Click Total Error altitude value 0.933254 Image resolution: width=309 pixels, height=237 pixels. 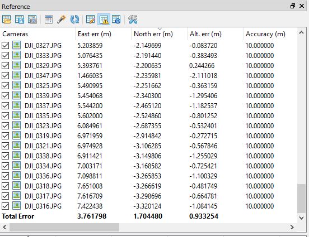(204, 216)
